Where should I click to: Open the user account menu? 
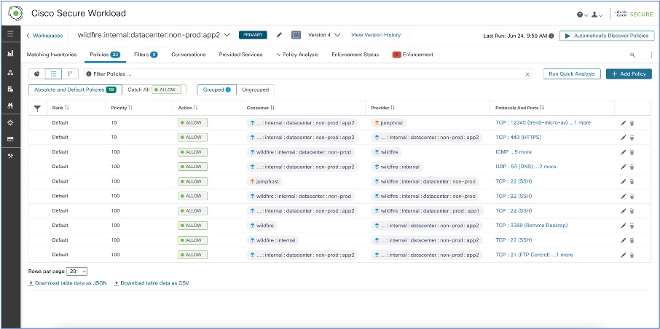point(597,15)
